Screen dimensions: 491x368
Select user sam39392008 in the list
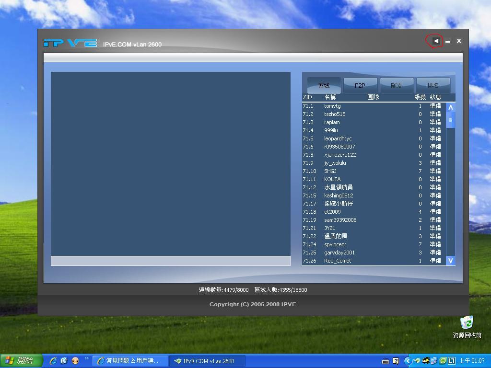point(374,220)
